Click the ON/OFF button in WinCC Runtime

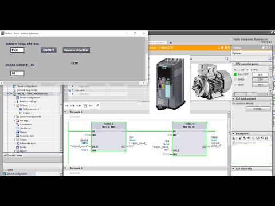point(49,50)
